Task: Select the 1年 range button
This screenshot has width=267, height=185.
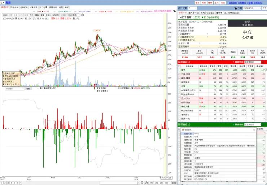Action: (x=161, y=183)
